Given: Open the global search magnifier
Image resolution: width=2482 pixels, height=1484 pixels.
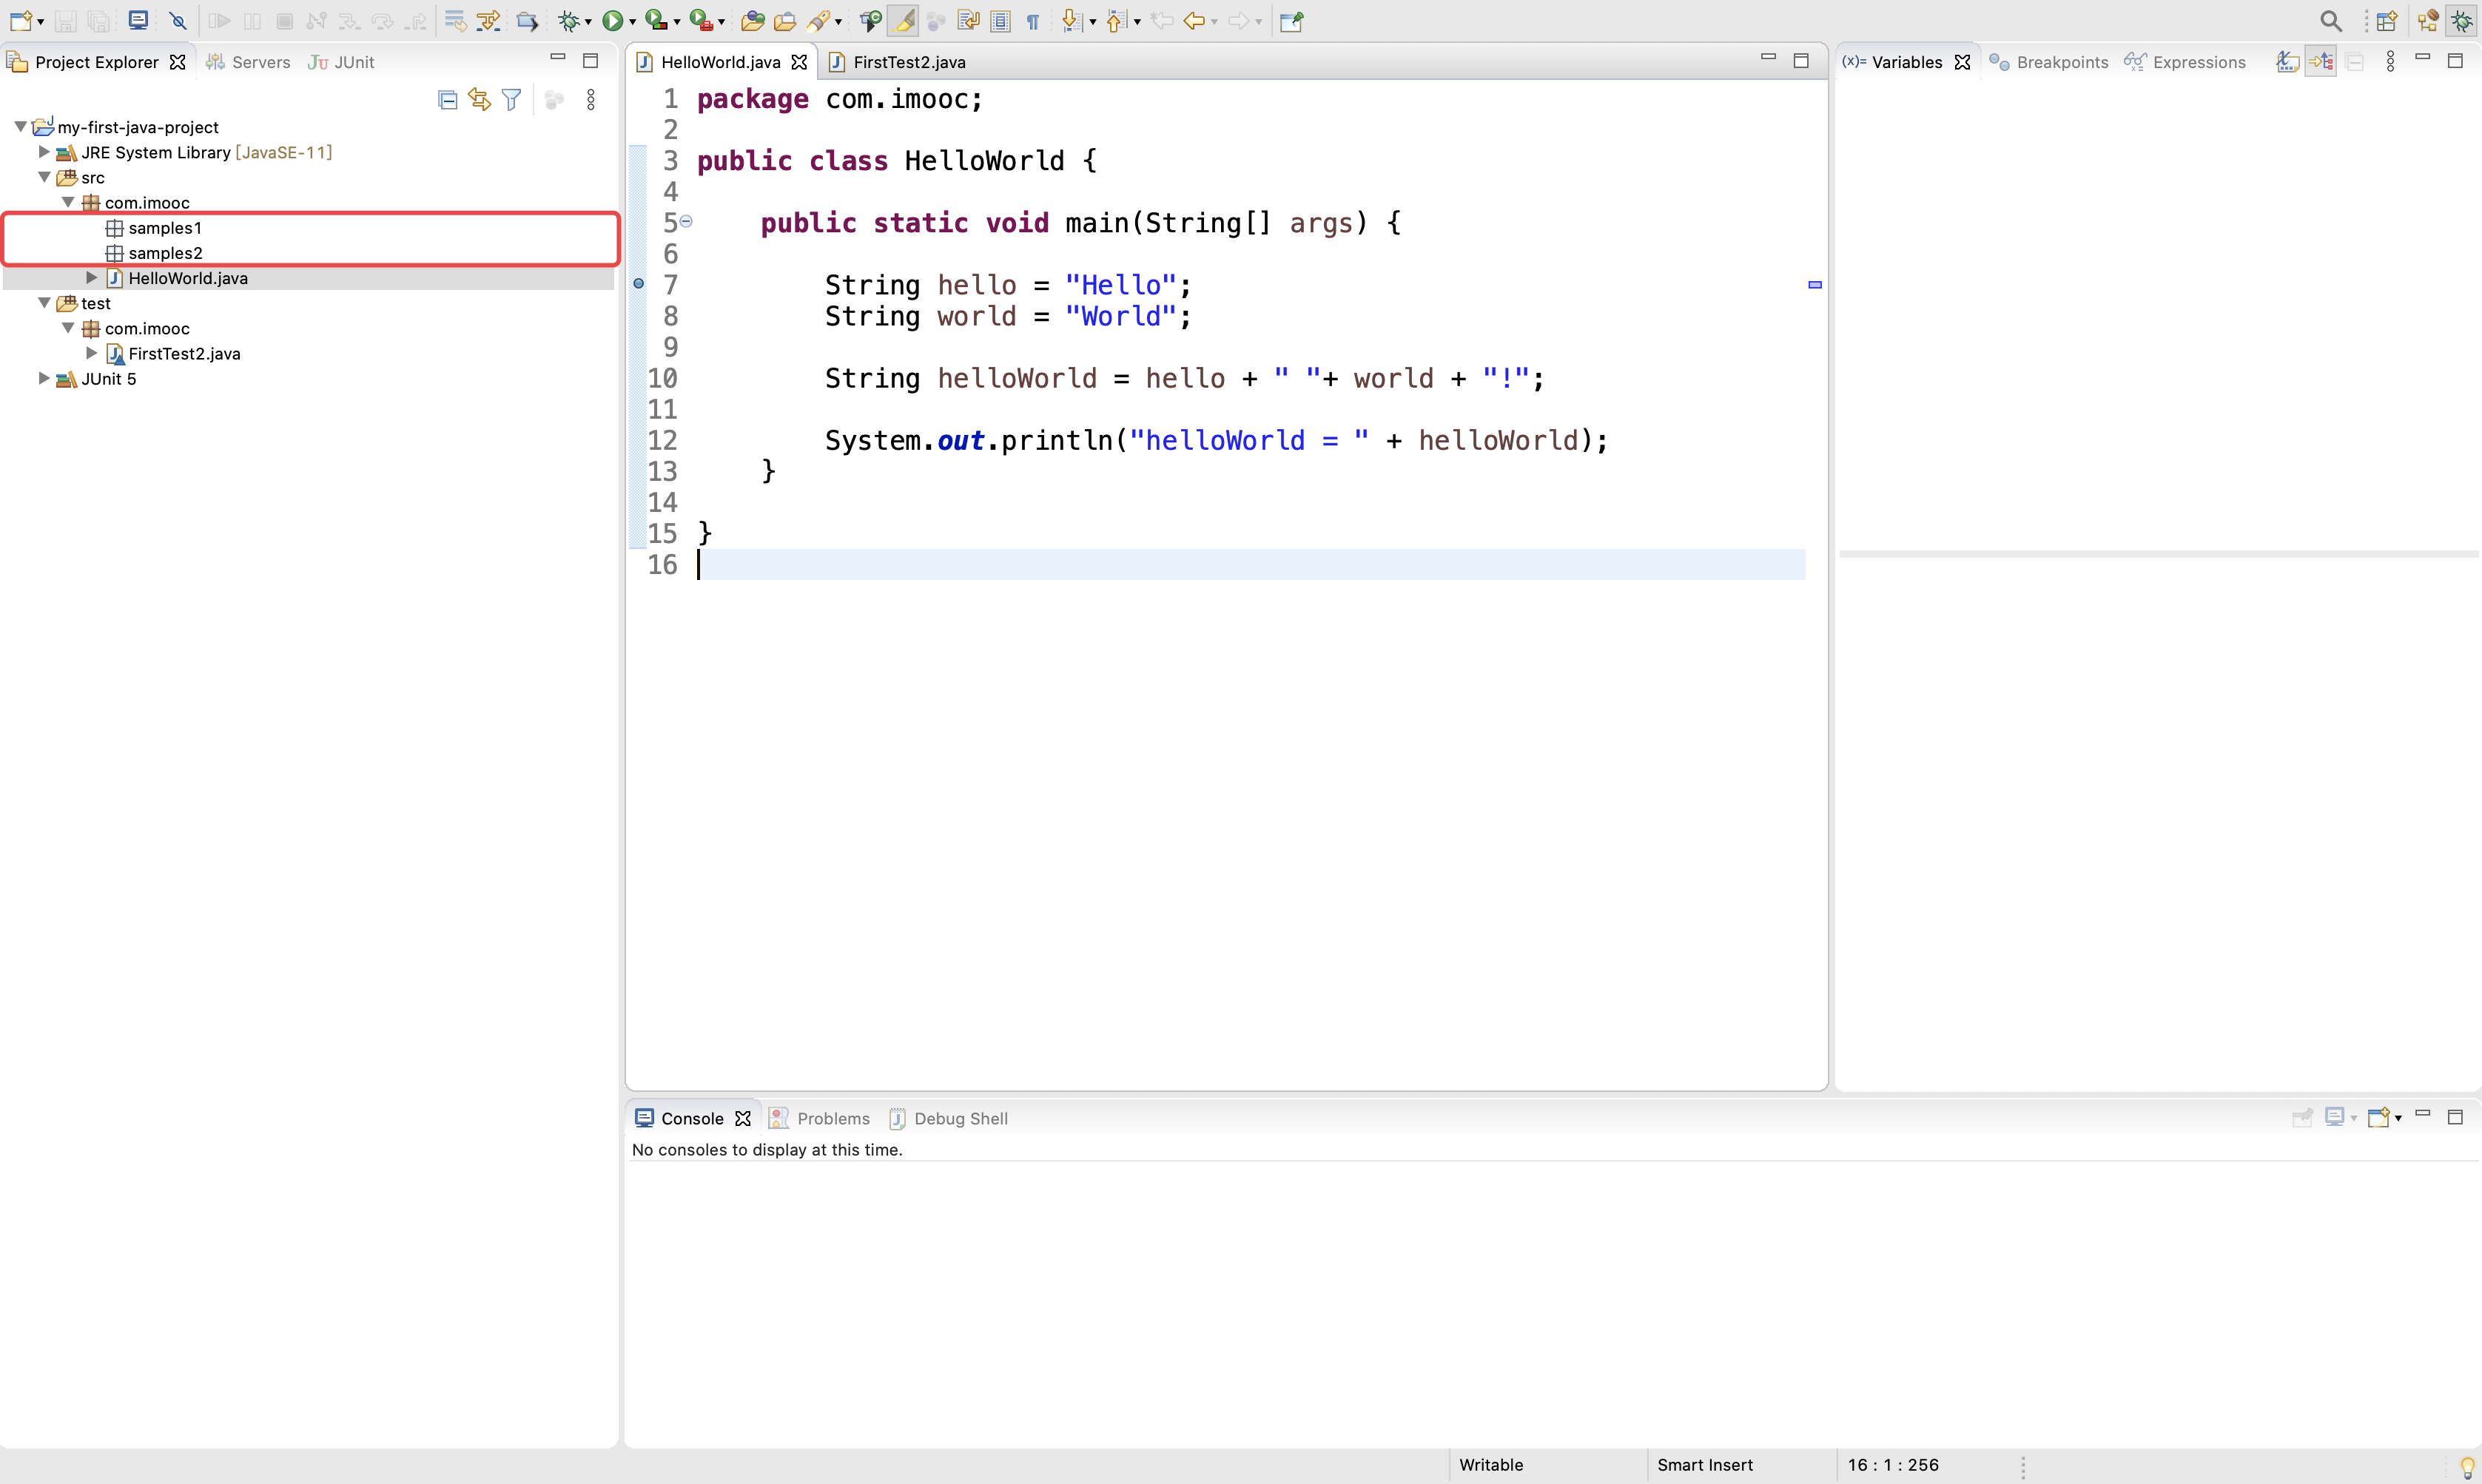Looking at the screenshot, I should [x=2331, y=21].
